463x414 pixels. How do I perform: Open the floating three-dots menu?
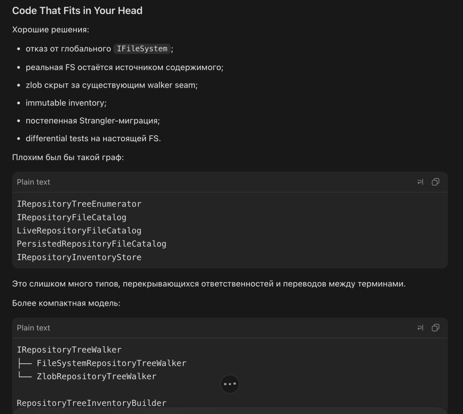[230, 384]
